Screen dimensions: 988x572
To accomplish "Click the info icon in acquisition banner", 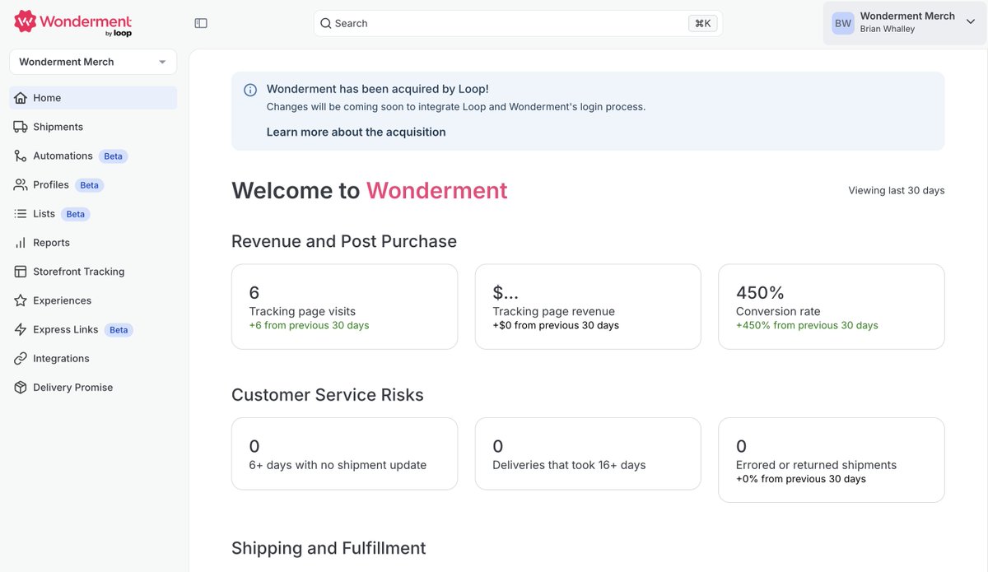I will [250, 90].
